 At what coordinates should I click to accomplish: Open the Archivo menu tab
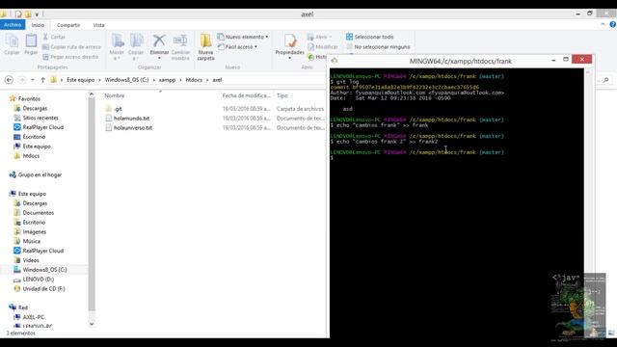point(13,25)
